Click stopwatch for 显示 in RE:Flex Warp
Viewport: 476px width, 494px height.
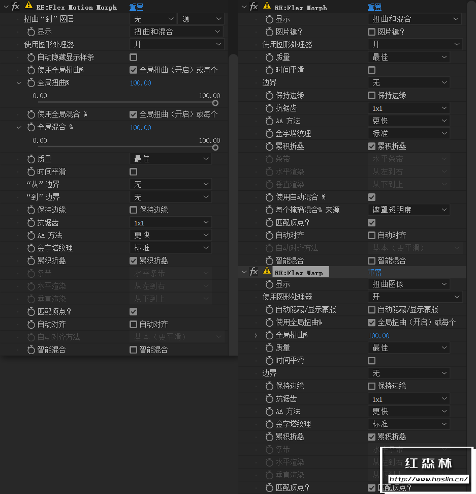tap(269, 284)
